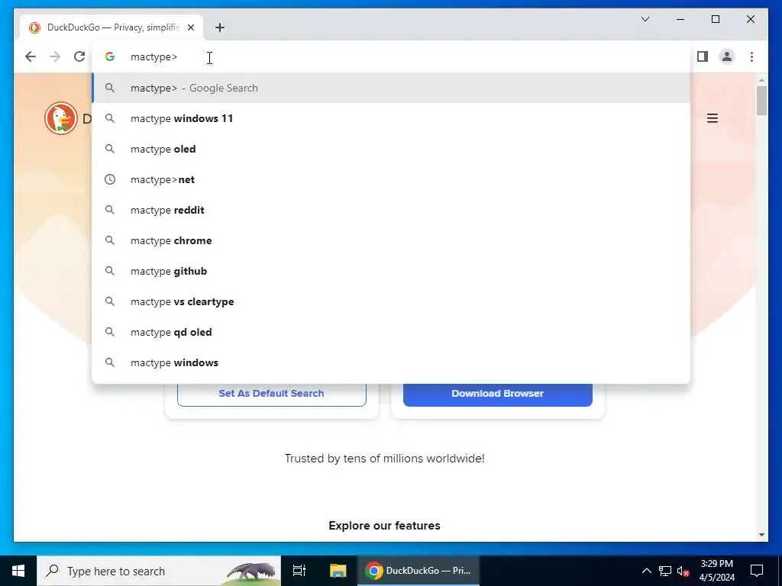Open the Windows Start menu

tap(18, 571)
